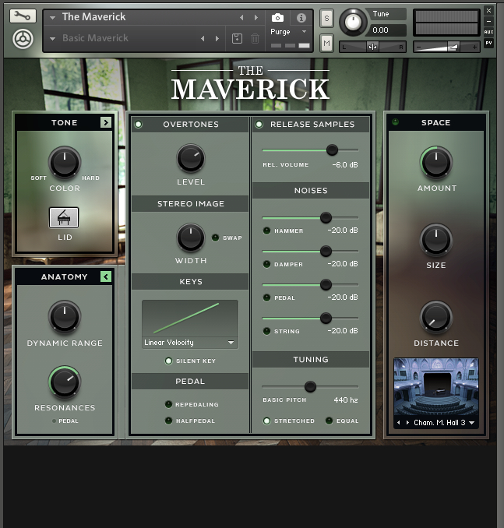504x528 pixels.
Task: Open instrument edit mode with wrench icon
Action: (23, 16)
